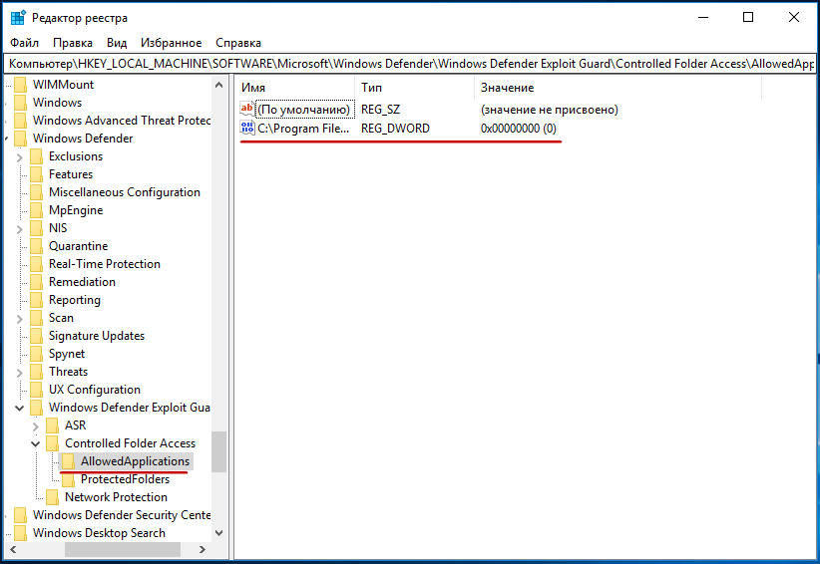
Task: Expand the Exclusions key
Action: coord(19,157)
